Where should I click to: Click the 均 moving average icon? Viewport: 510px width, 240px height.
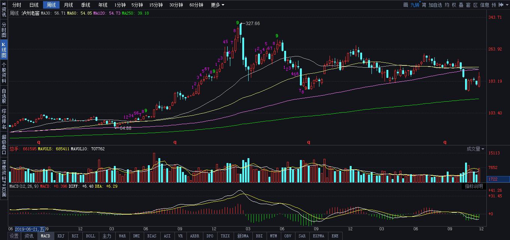447,5
